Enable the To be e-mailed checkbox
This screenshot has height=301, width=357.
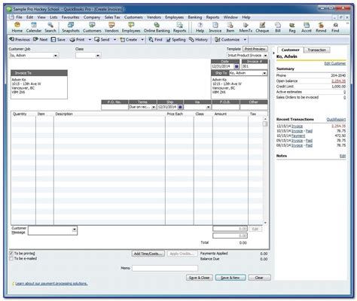point(11,258)
